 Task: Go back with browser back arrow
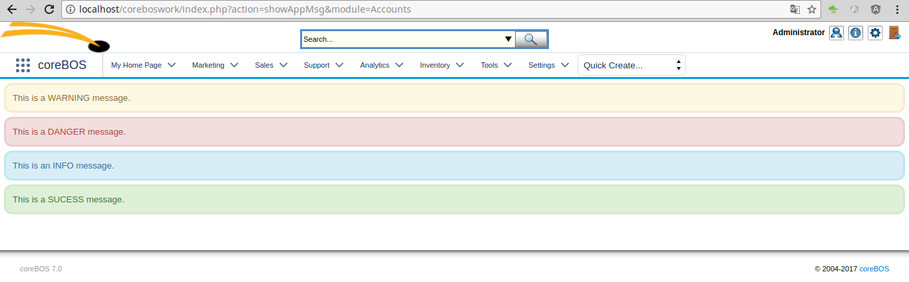pos(12,9)
